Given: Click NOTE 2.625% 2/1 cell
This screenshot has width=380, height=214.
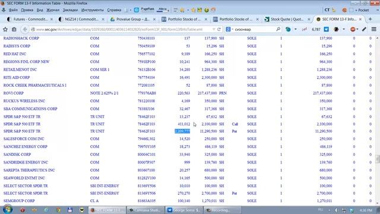Looking at the screenshot, I should [104, 93].
